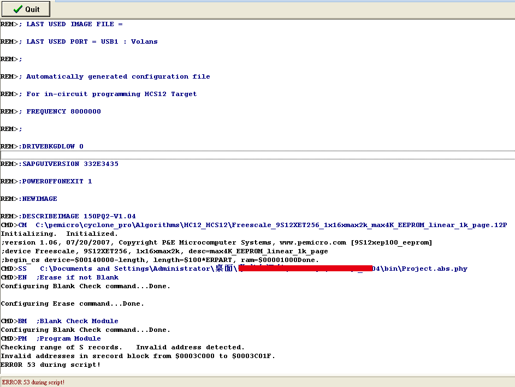Select ';device Freescale, 9S12XET256' line

coord(164,251)
